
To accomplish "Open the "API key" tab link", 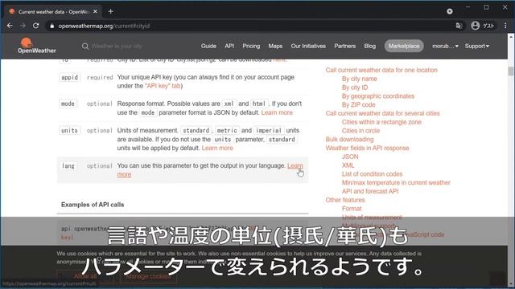I will 163,86.
